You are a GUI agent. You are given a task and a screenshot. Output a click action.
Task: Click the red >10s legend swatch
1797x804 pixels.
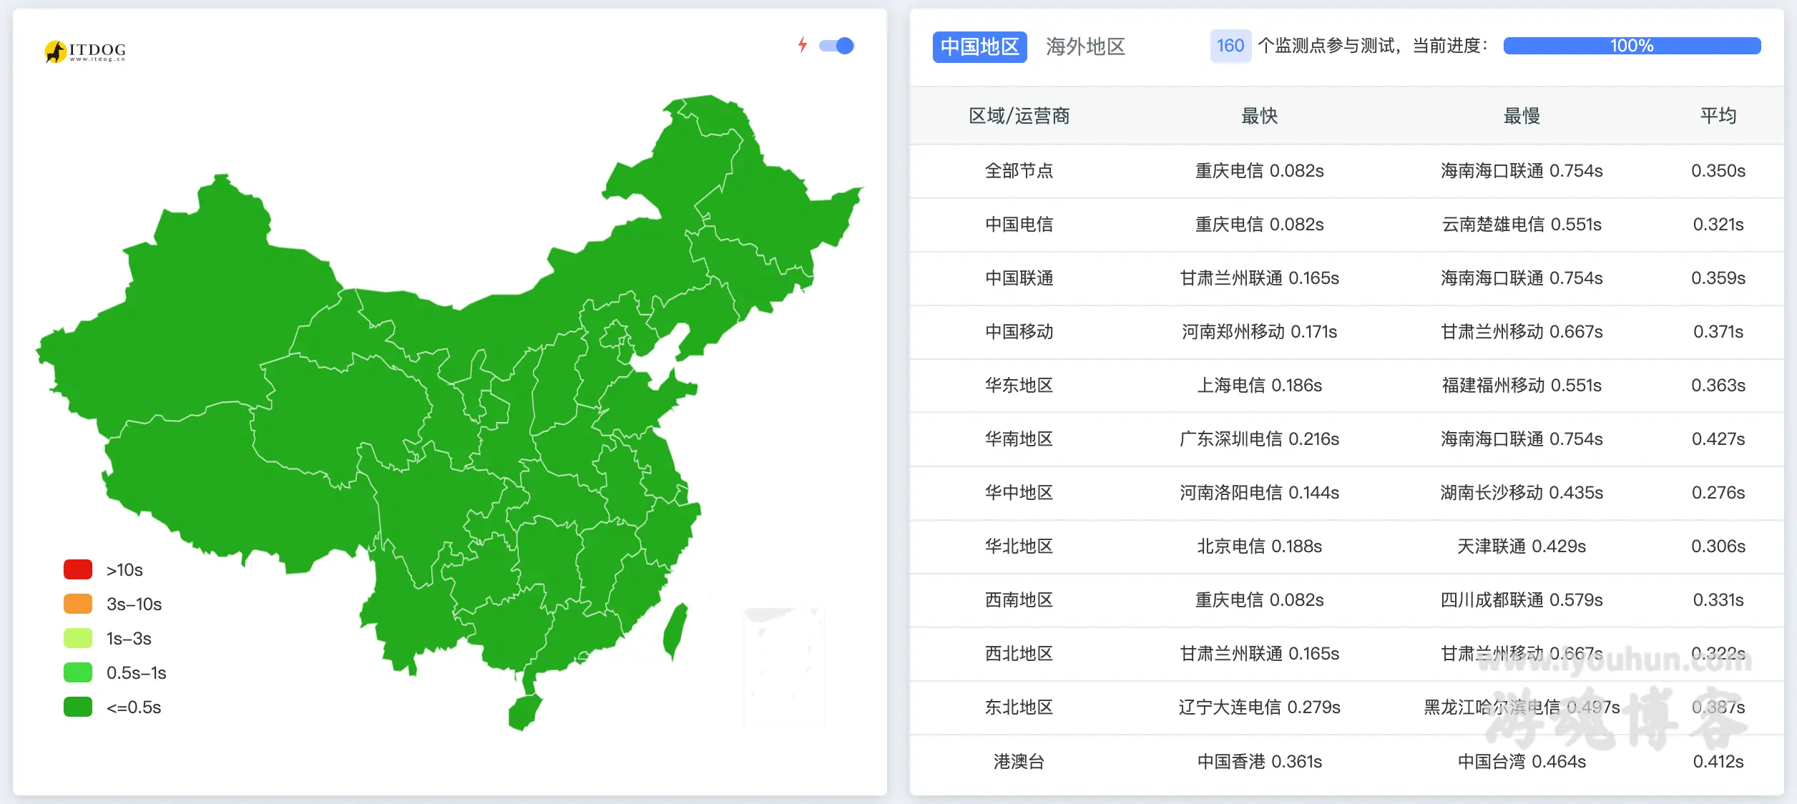[x=77, y=569]
